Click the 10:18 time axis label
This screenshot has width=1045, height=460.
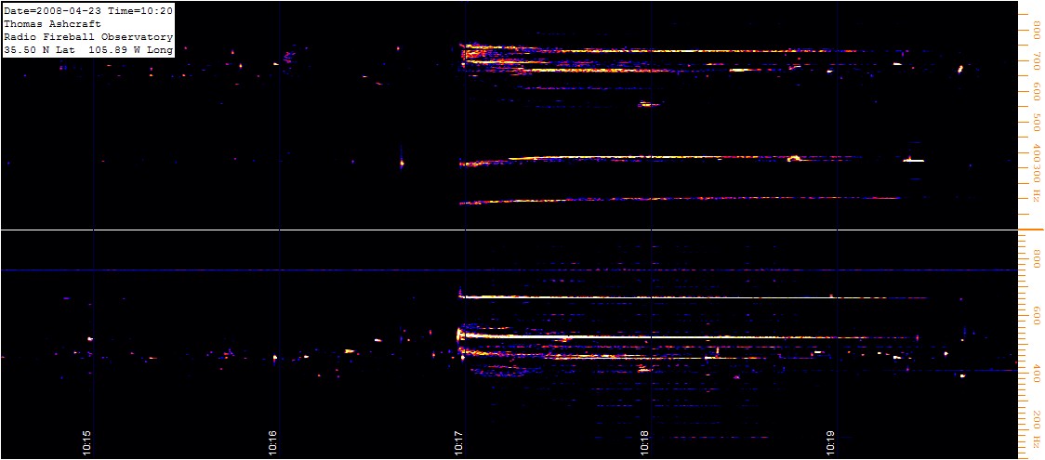[x=646, y=442]
